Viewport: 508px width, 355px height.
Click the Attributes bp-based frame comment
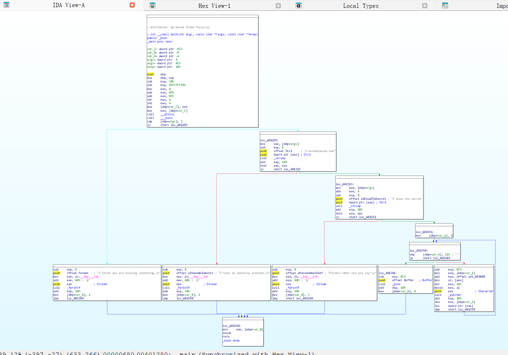[178, 27]
